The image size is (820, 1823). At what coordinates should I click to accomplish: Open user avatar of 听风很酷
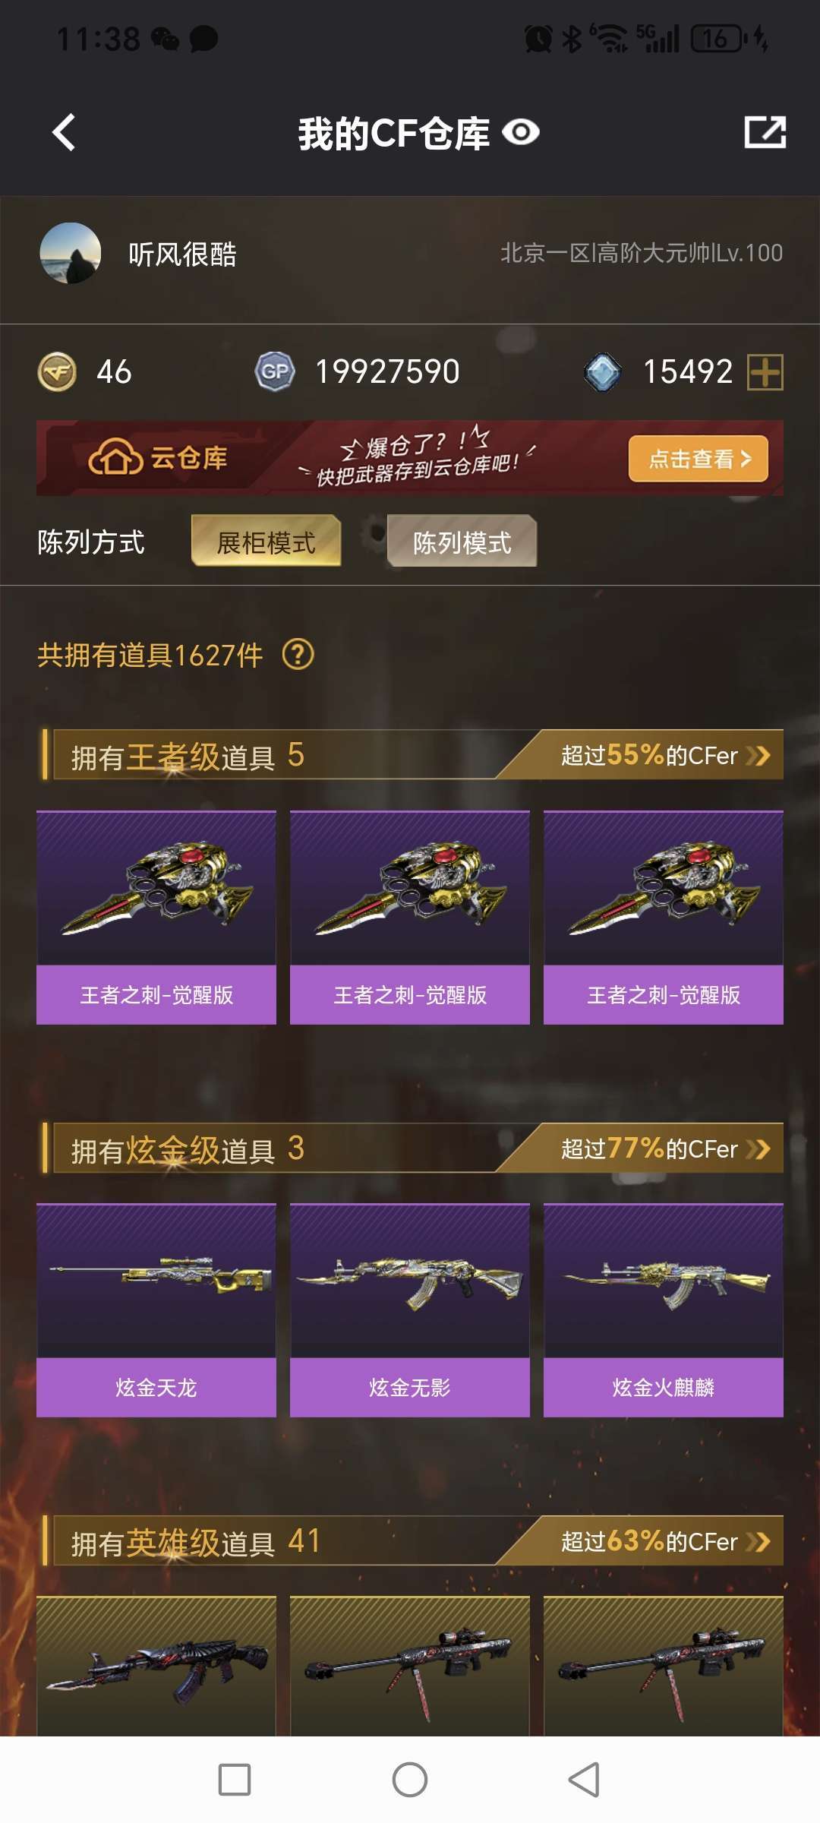pyautogui.click(x=71, y=254)
